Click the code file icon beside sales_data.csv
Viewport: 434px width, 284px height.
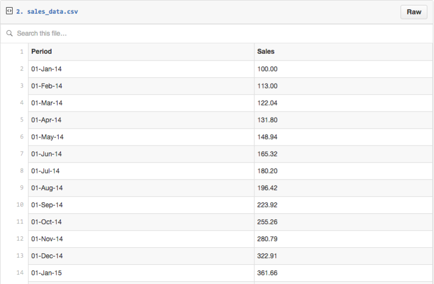9,12
